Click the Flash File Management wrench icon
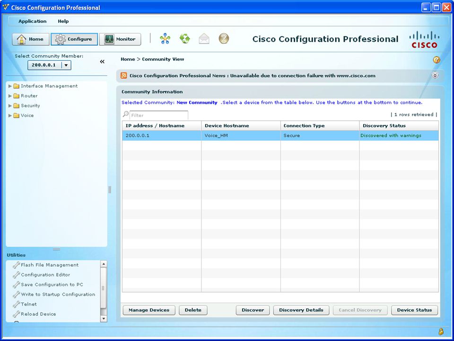454x341 pixels. point(16,265)
